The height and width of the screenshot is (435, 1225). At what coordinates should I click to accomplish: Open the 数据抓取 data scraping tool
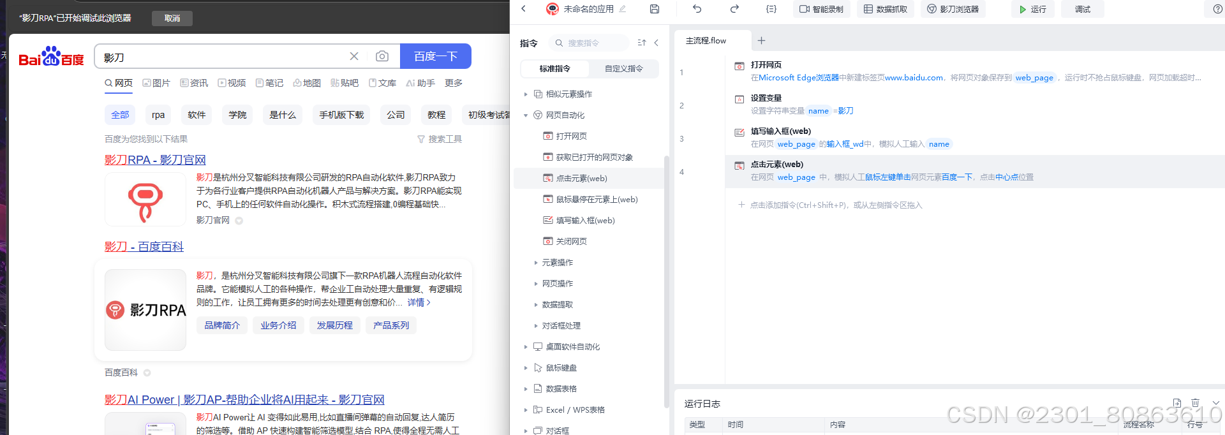click(x=886, y=9)
